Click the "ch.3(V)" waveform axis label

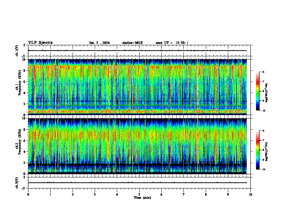point(17,183)
